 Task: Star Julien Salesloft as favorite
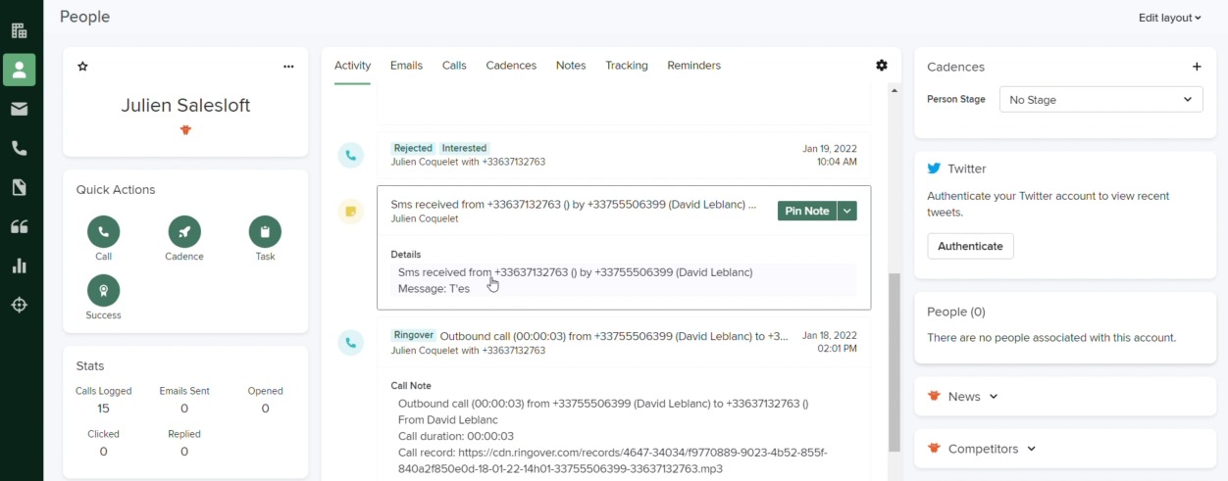pos(82,67)
